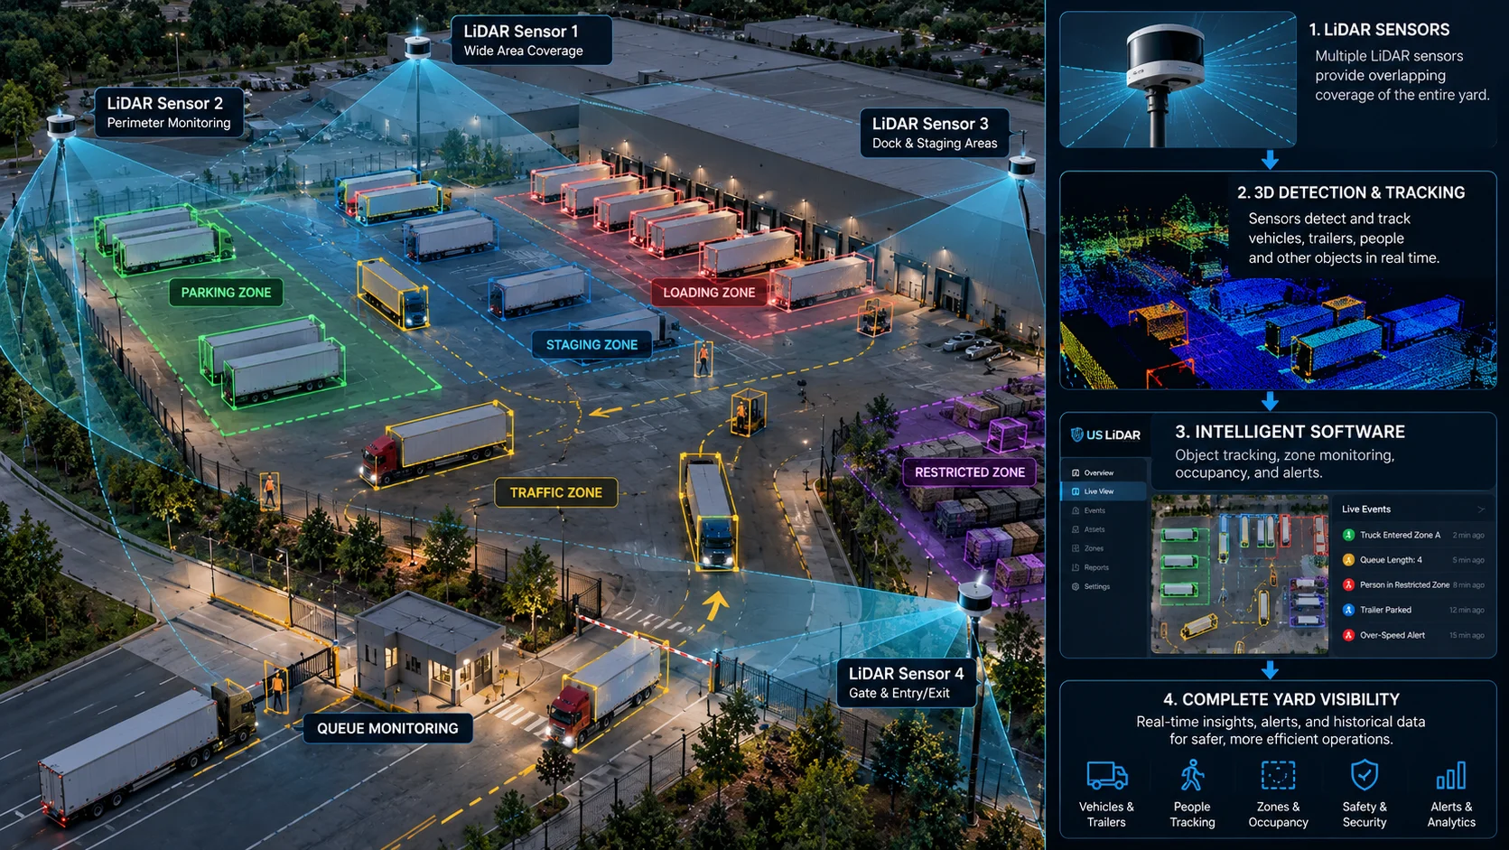Image resolution: width=1509 pixels, height=850 pixels.
Task: Click the Alerts & Analytics bar chart icon
Action: coord(1451,775)
